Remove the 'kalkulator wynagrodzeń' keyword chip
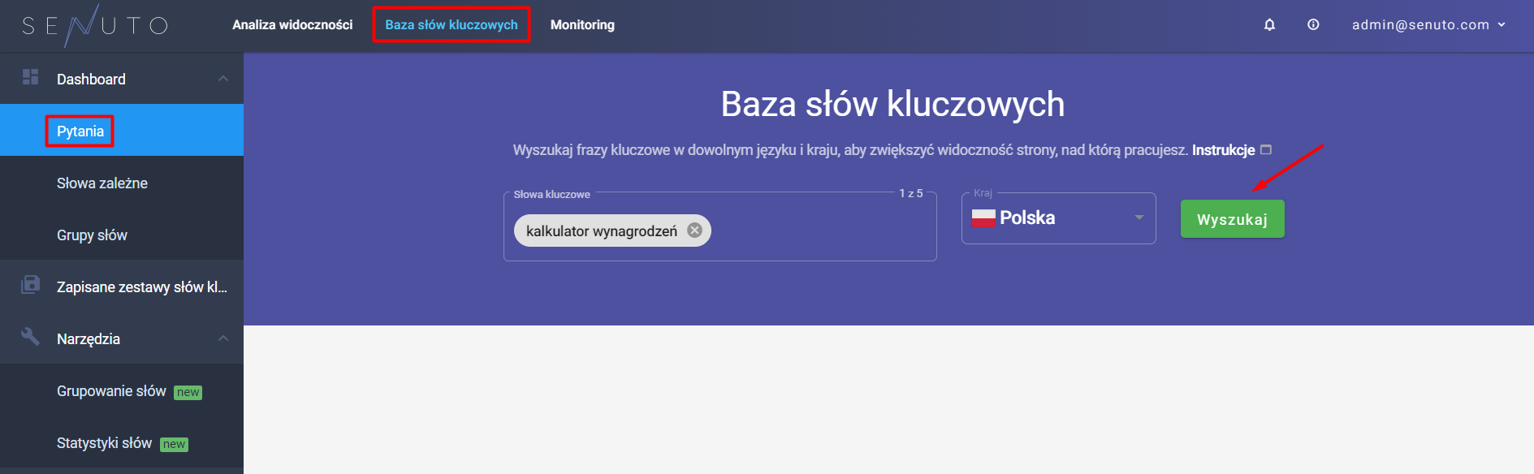The image size is (1534, 474). [x=694, y=231]
